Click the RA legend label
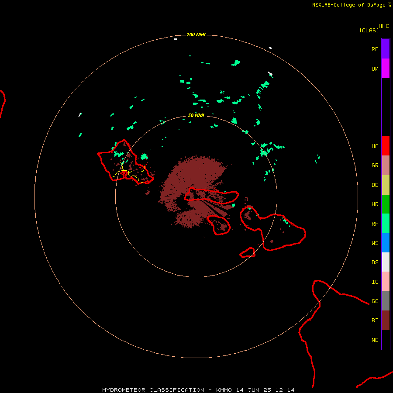Viewport: 393px width, 393px height. coord(375,224)
